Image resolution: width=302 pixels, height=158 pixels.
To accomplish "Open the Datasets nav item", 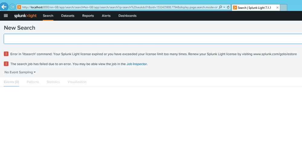I will (x=68, y=16).
